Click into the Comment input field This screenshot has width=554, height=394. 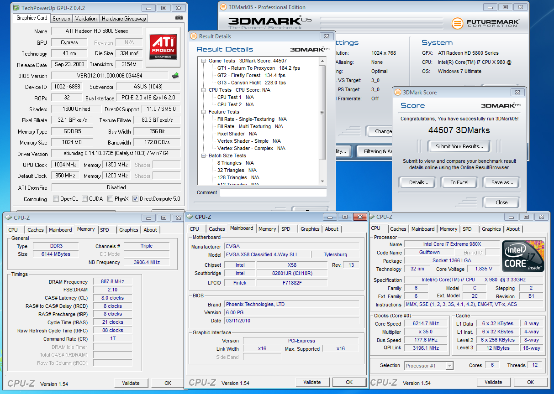click(x=273, y=192)
